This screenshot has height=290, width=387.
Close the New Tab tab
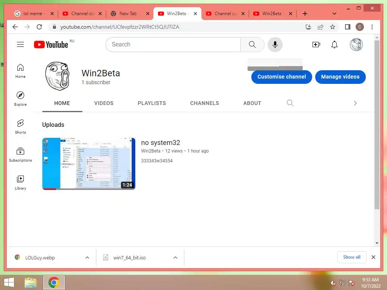[148, 14]
